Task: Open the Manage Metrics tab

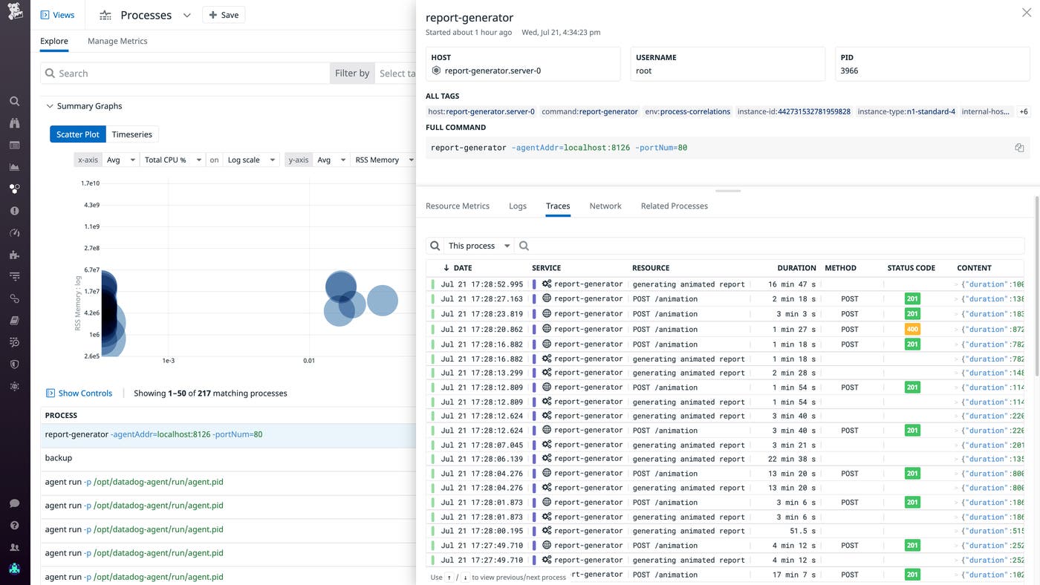Action: tap(117, 42)
